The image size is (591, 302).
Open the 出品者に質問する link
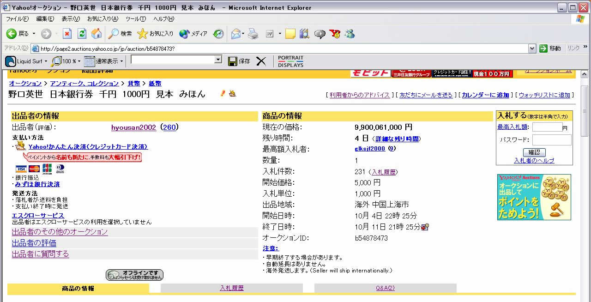point(41,254)
